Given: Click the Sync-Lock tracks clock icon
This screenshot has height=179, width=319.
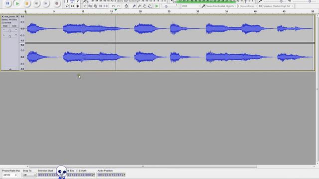Looking at the screenshot, I should pos(126,6).
